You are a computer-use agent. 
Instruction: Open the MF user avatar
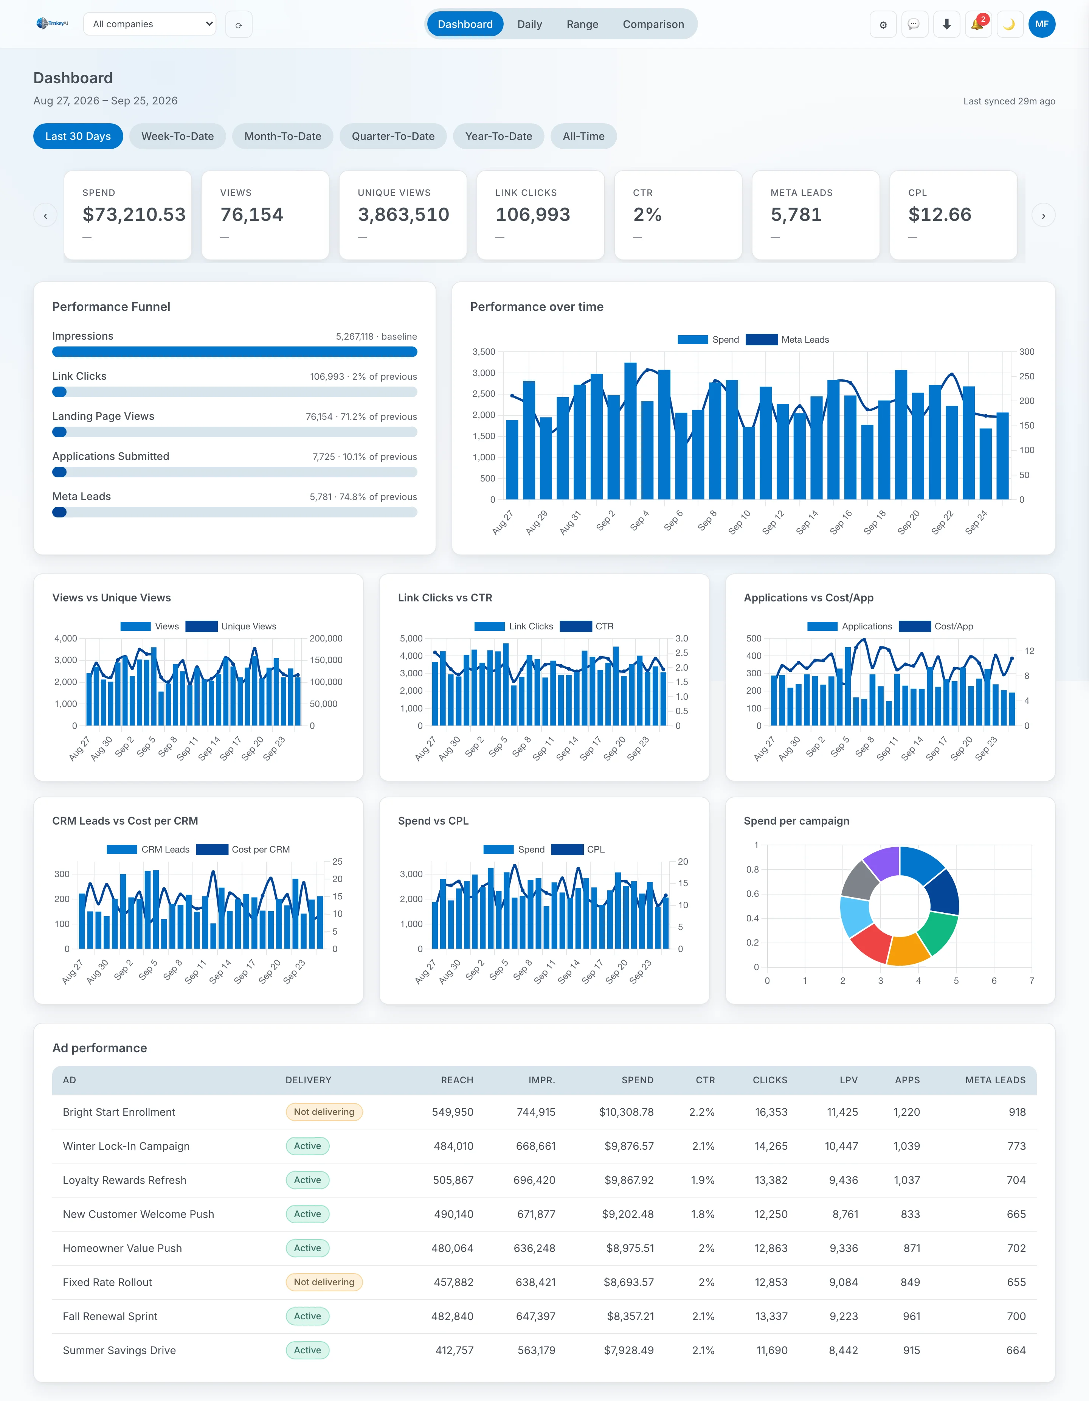(x=1041, y=24)
